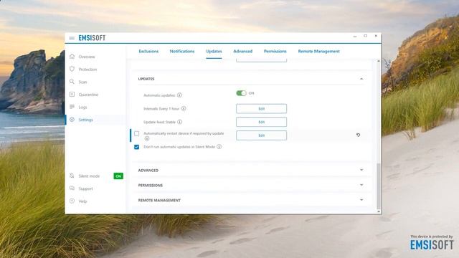This screenshot has height=258, width=459.
Task: Open the Scan magnifier icon
Action: point(72,82)
